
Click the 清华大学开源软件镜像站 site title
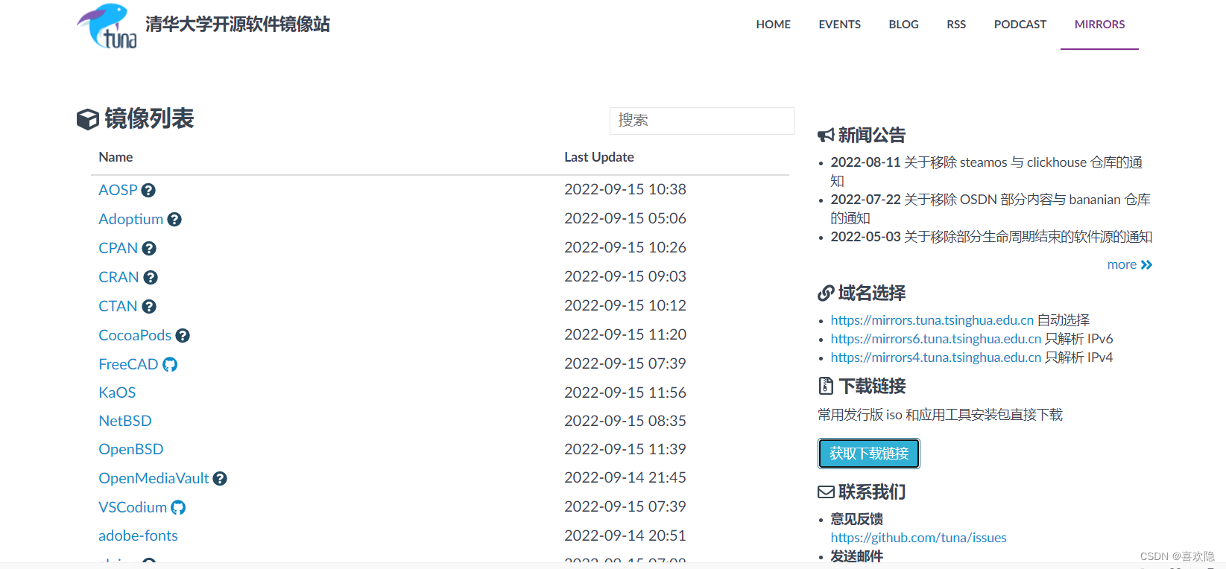[238, 25]
